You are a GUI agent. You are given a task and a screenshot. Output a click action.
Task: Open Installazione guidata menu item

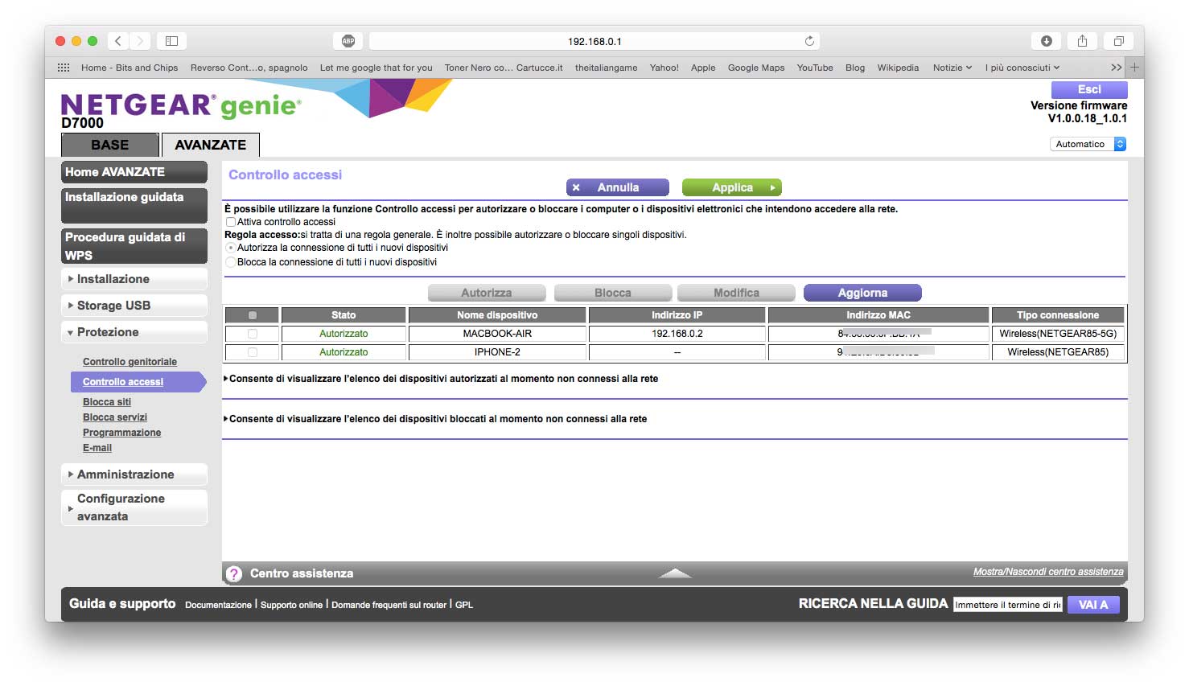[134, 205]
